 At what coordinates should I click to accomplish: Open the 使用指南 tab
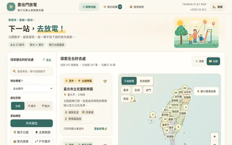click(x=137, y=7)
